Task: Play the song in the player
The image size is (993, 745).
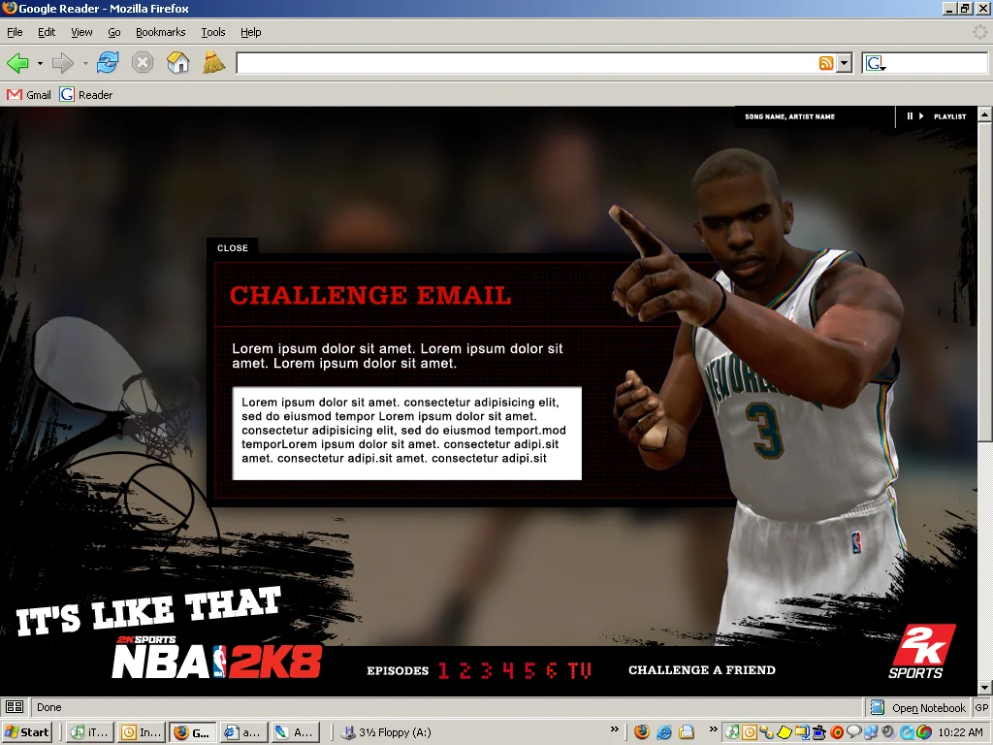Action: 921,116
